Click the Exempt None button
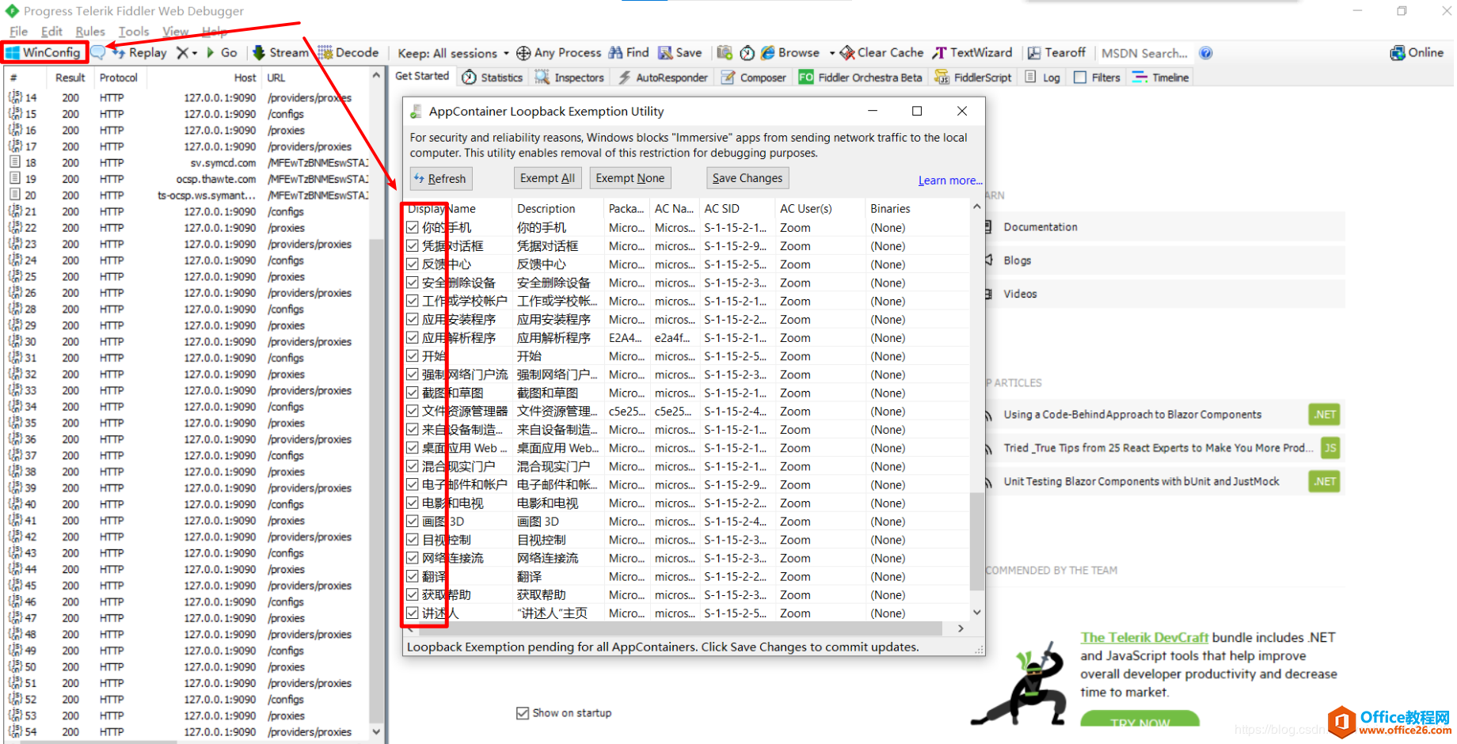Image resolution: width=1457 pixels, height=744 pixels. coord(630,178)
